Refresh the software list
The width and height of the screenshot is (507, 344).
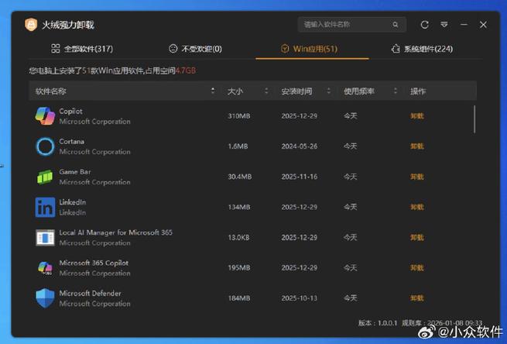click(x=424, y=25)
